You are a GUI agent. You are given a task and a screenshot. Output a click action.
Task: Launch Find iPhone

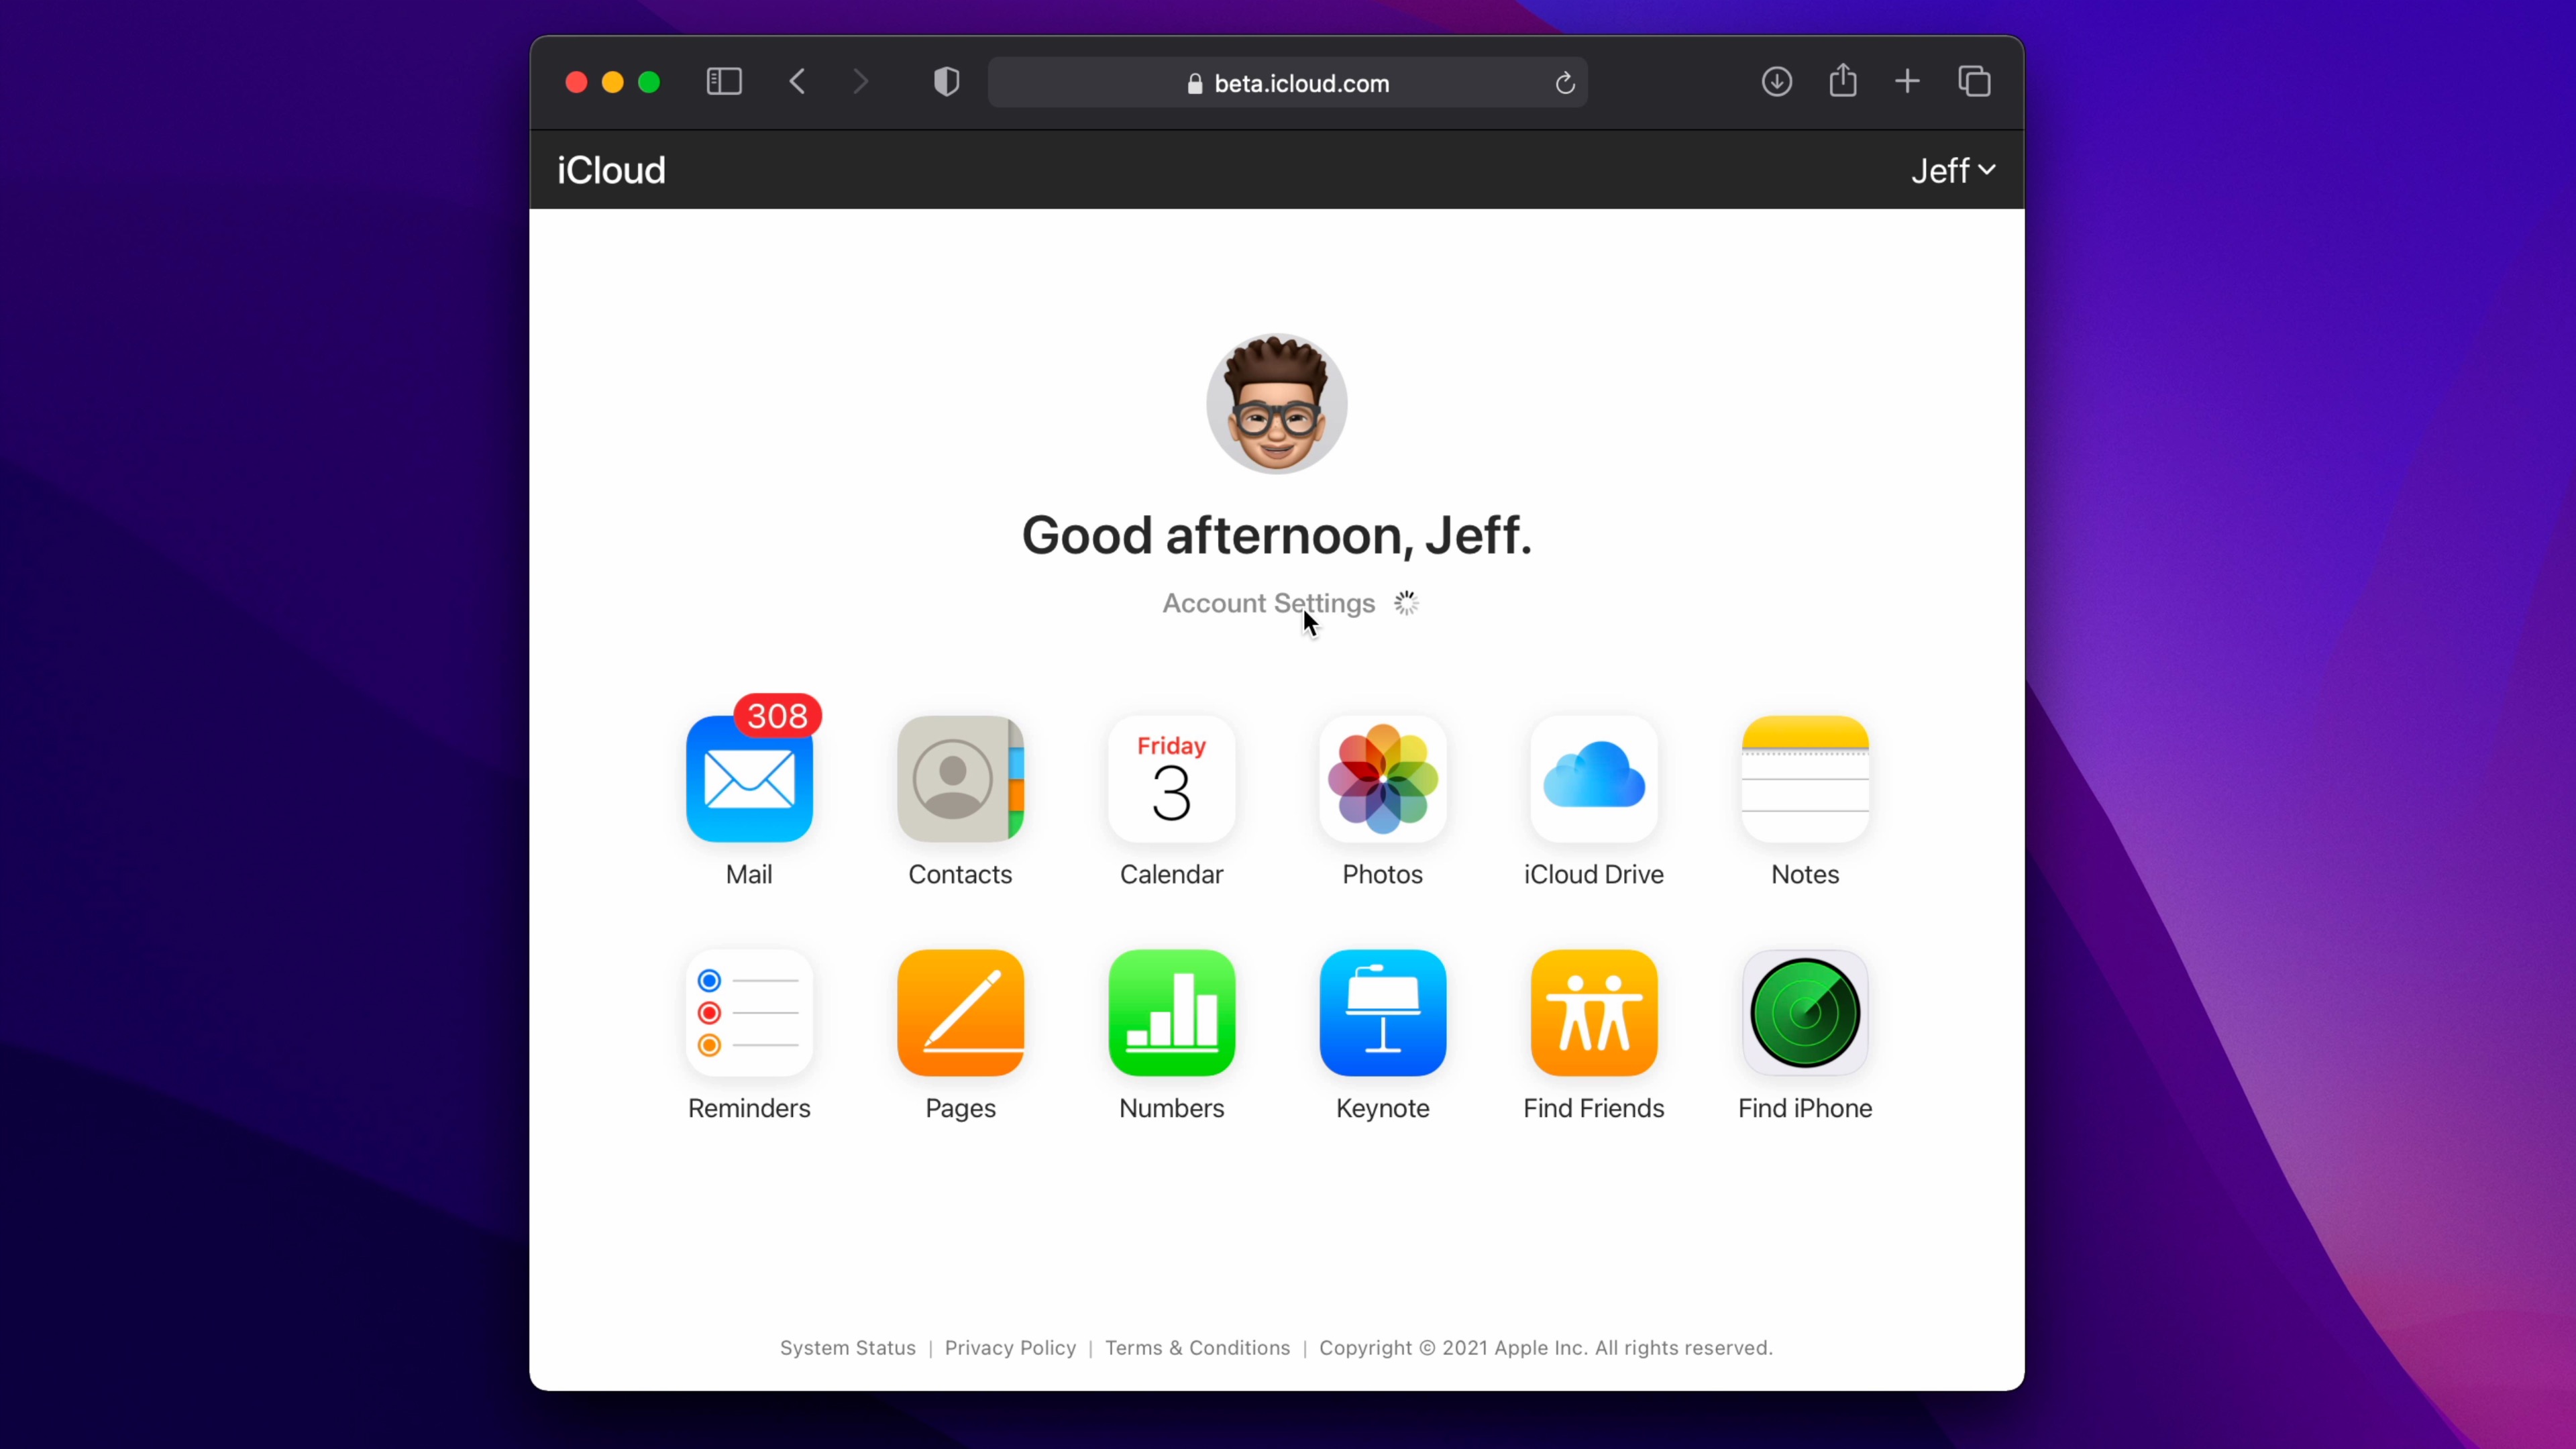(1805, 1013)
